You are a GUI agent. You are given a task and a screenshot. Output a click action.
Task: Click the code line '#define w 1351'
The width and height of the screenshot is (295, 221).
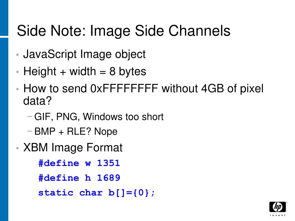coord(79,163)
